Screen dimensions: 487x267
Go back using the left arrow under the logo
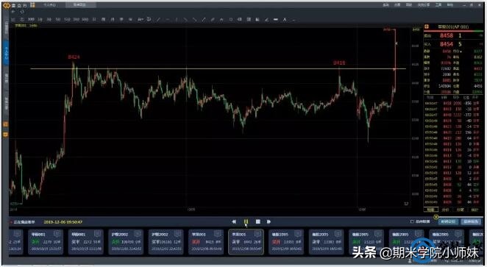click(x=13, y=12)
